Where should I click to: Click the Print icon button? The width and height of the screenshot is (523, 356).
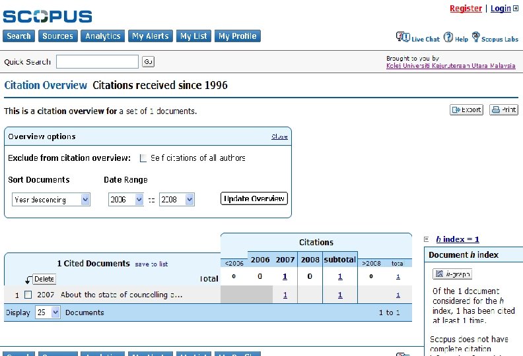[x=503, y=110]
